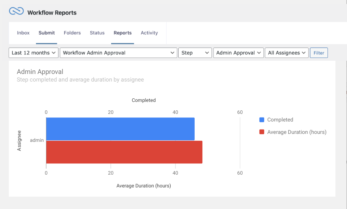The height and width of the screenshot is (209, 347).
Task: Click the admin assignee axis label
Action: [x=37, y=140]
